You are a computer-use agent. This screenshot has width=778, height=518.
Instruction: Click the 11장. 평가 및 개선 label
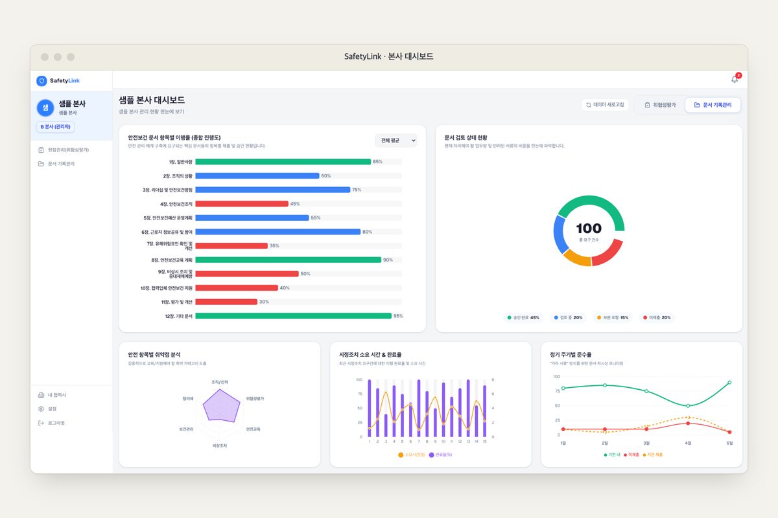coord(177,302)
